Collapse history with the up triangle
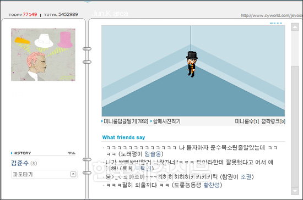This screenshot has width=303, height=200. (x=73, y=153)
